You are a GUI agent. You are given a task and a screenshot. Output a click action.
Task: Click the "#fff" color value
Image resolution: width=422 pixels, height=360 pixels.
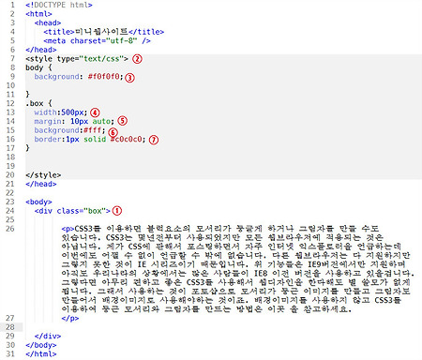[92, 130]
